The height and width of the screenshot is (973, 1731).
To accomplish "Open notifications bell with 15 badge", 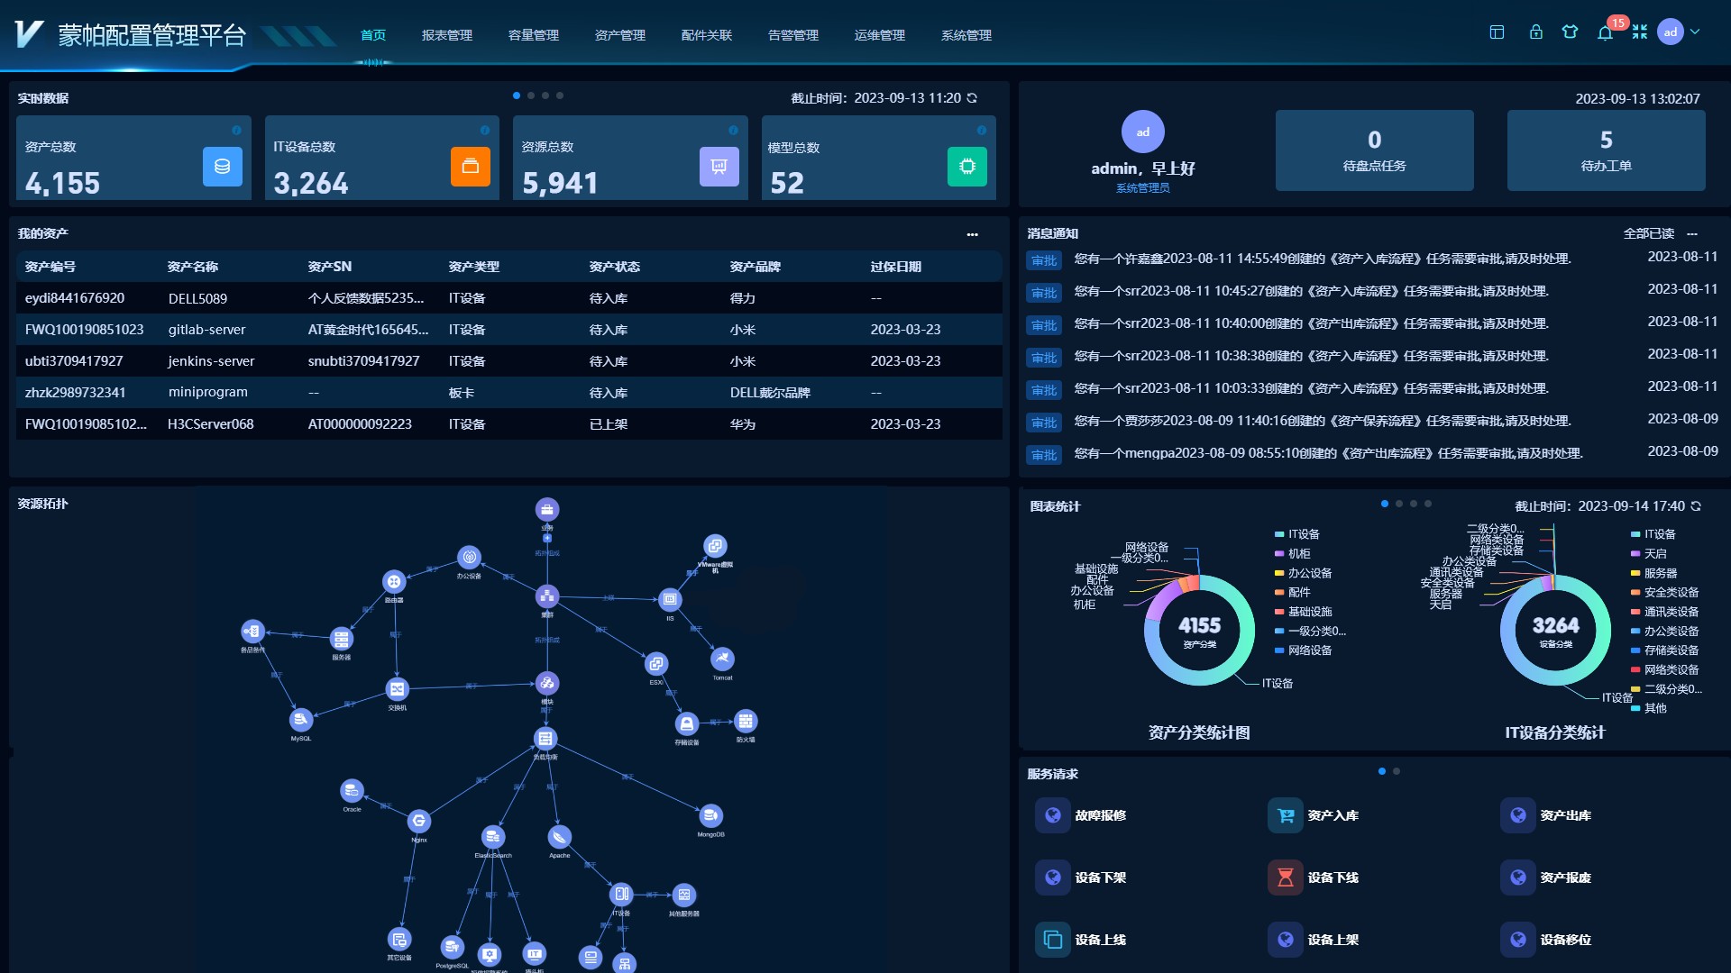I will 1605,33.
